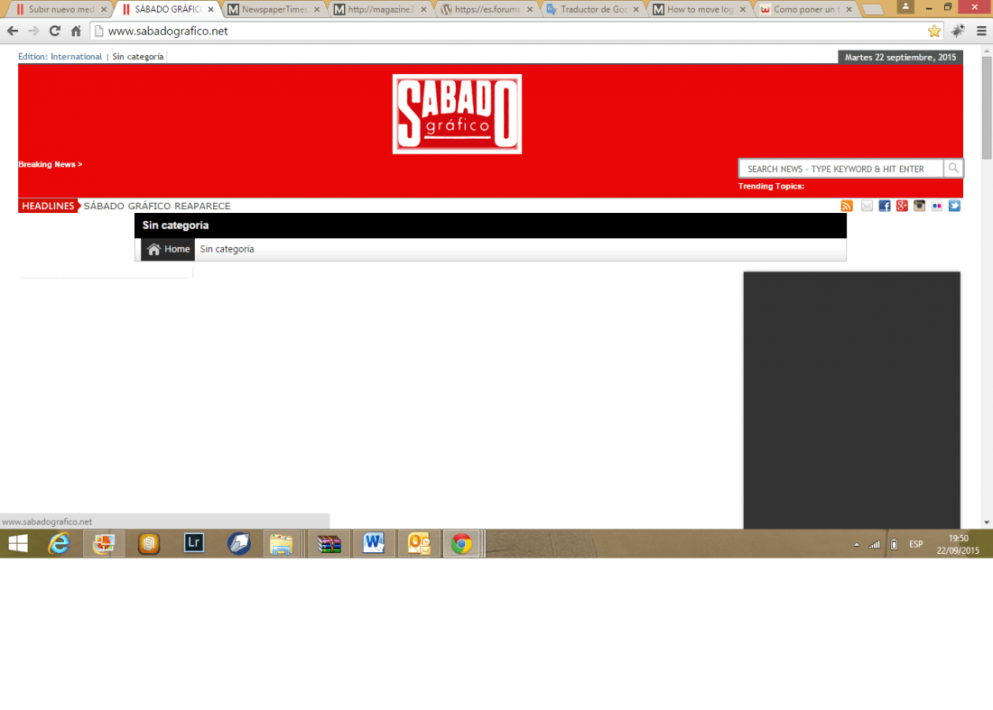Viewport: 993px width, 710px height.
Task: Click the 'Trending Topics:' label
Action: pyautogui.click(x=771, y=186)
